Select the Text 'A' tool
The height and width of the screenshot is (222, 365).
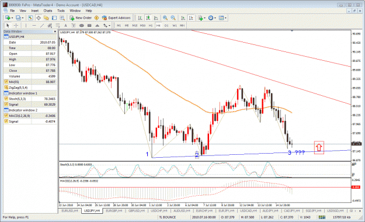(65, 25)
